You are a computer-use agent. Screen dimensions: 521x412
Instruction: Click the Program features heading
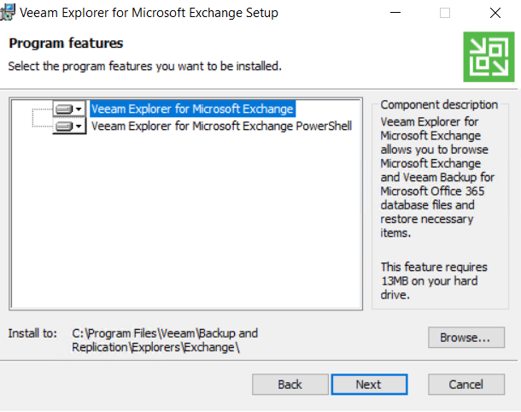[66, 44]
